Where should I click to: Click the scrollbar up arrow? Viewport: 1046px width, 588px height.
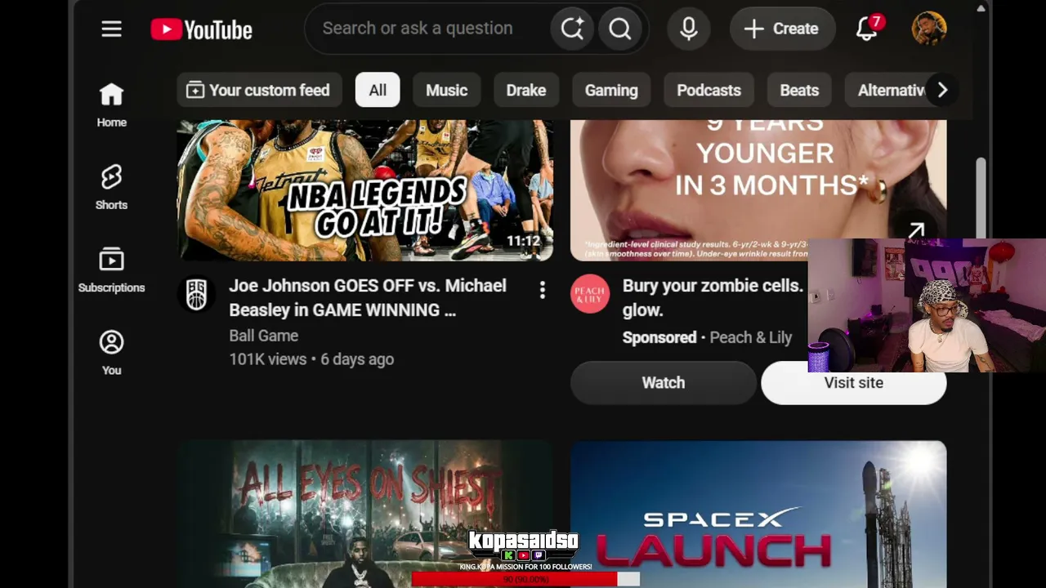[981, 8]
